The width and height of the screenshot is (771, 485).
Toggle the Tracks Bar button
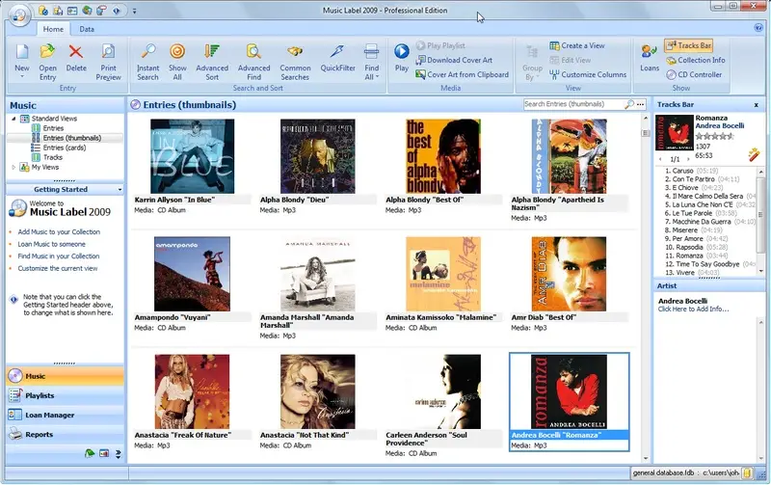688,45
